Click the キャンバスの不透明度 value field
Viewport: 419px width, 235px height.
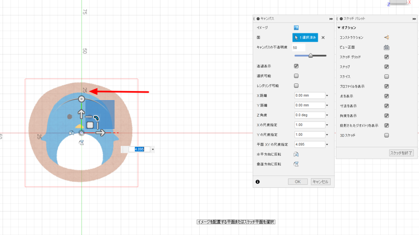299,47
